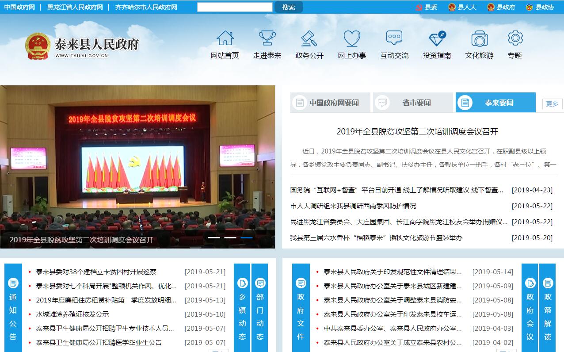Open the 政务公开 gavel icon
This screenshot has width=564, height=352.
click(309, 38)
